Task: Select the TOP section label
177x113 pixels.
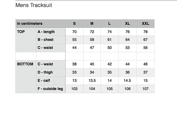Action: (x=21, y=32)
